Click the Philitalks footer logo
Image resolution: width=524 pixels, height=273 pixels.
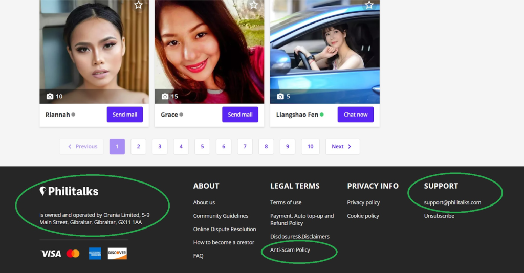point(69,191)
